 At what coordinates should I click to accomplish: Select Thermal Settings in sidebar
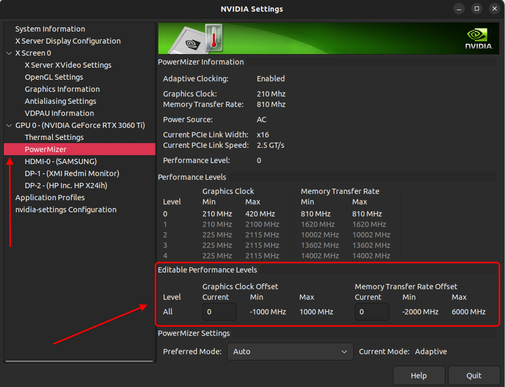coord(54,137)
